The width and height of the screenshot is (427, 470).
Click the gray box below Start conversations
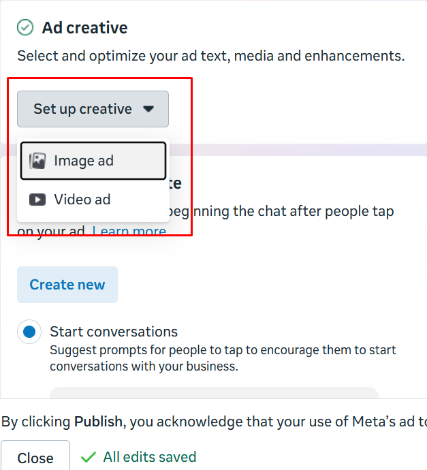[213, 392]
